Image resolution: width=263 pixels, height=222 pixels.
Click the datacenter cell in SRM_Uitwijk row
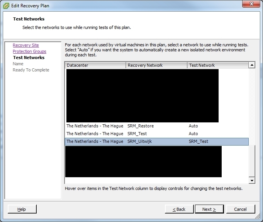click(x=95, y=141)
